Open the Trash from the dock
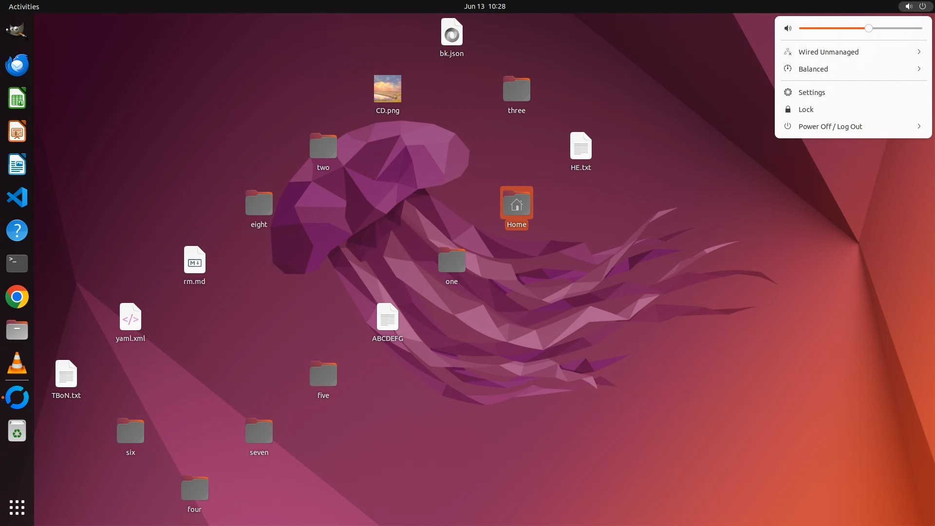Image resolution: width=935 pixels, height=526 pixels. pyautogui.click(x=17, y=431)
